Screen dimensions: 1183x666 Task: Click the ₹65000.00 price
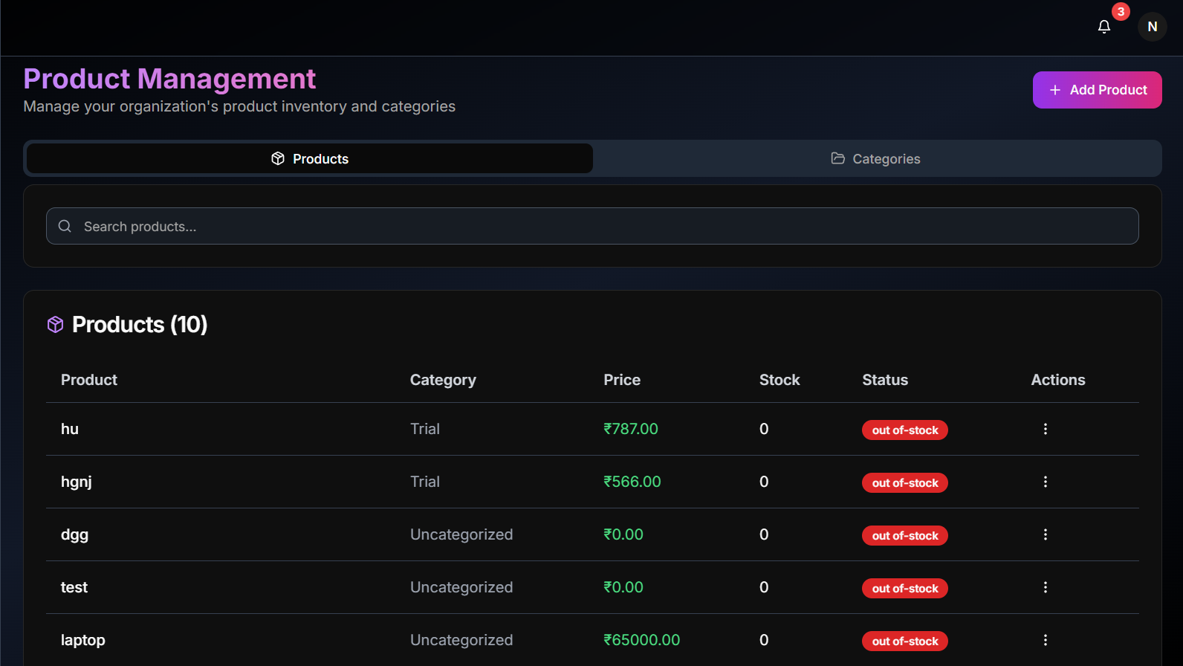[x=642, y=640]
